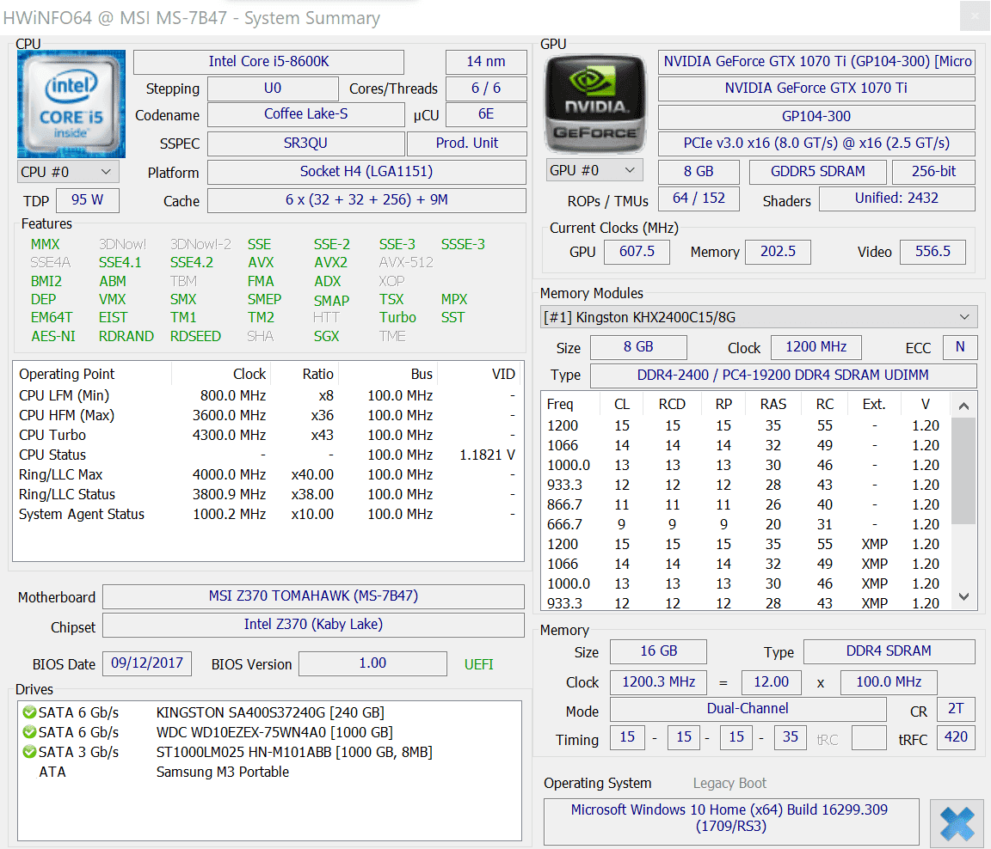The height and width of the screenshot is (849, 991).
Task: Click the memory timings scrollbar down arrow
Action: (x=963, y=596)
